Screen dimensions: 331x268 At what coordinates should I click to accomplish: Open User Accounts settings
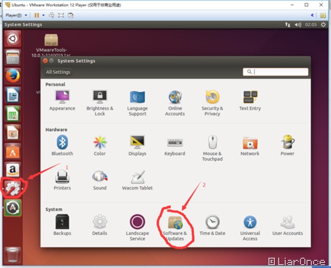click(287, 225)
